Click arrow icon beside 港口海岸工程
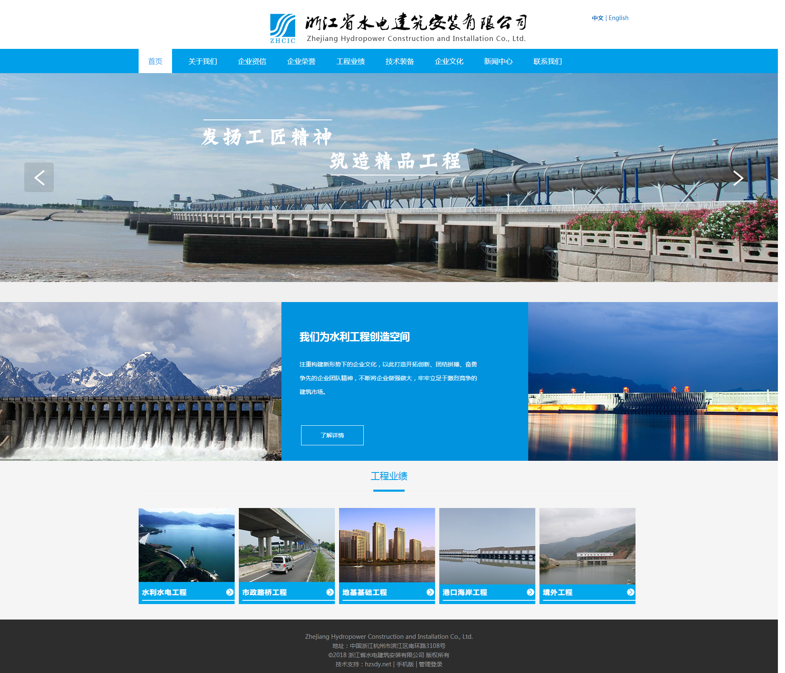This screenshot has width=785, height=673. coord(530,592)
